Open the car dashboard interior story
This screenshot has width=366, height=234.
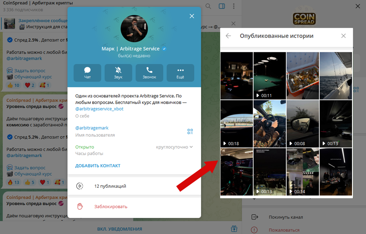pos(237,172)
